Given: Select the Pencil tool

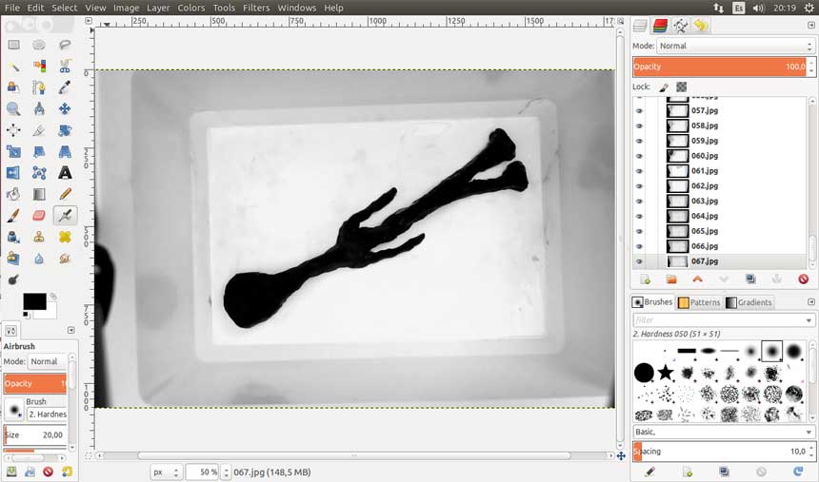Looking at the screenshot, I should point(65,194).
